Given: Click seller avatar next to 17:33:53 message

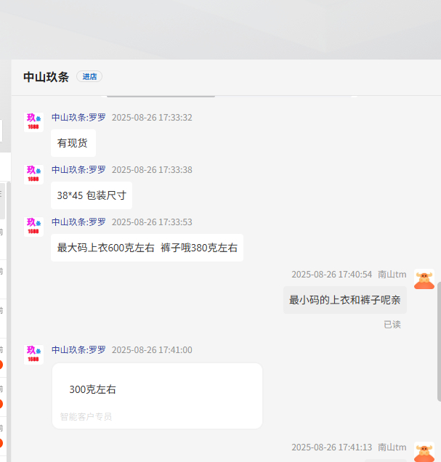Looking at the screenshot, I should coord(33,226).
